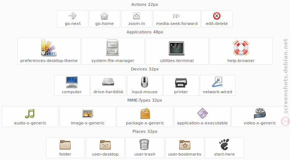This screenshot has width=290, height=160.
Task: Click the "system-file-manager" label
Action: 113,61
